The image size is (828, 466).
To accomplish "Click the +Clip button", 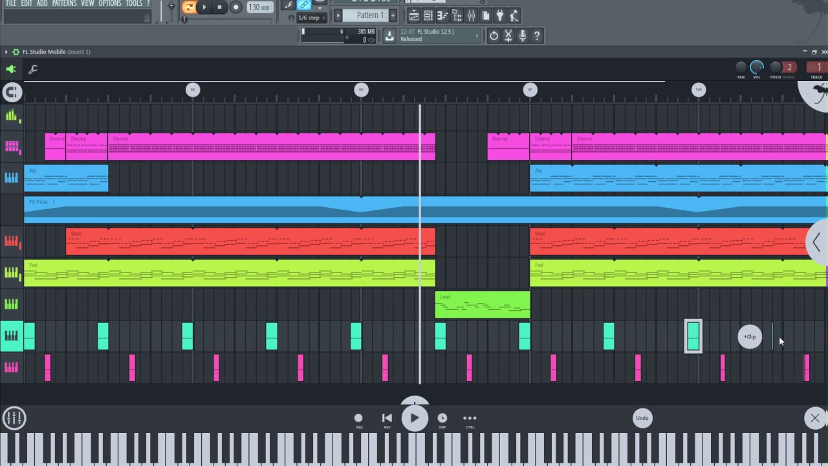I will click(750, 337).
